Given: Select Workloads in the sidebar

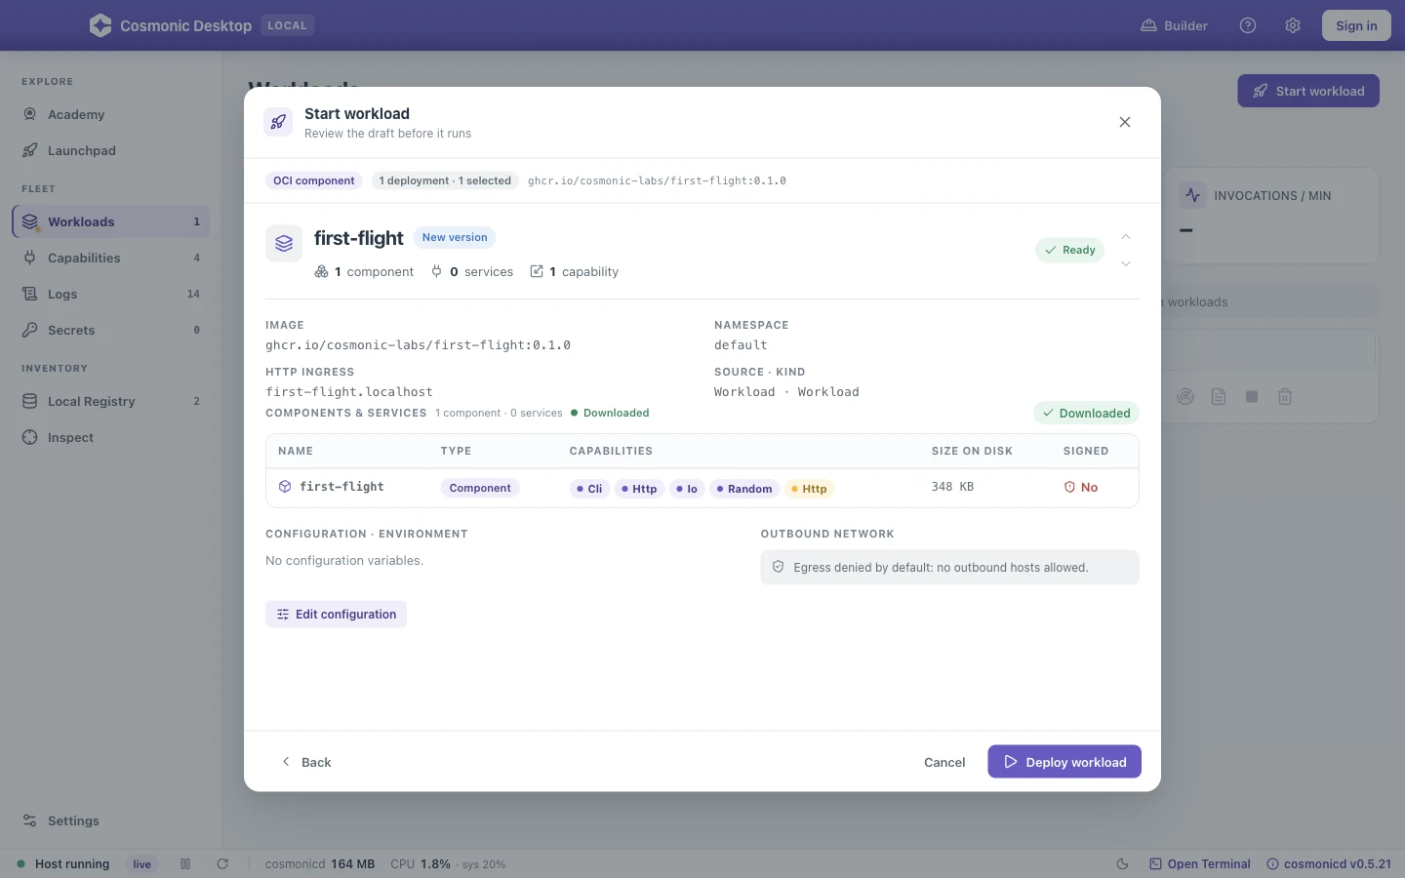Looking at the screenshot, I should point(111,221).
